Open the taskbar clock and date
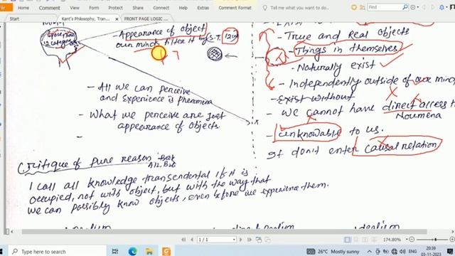Image resolution: width=455 pixels, height=256 pixels. tap(431, 251)
